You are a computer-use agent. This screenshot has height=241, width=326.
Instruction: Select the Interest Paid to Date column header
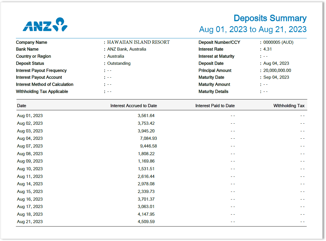(215, 105)
